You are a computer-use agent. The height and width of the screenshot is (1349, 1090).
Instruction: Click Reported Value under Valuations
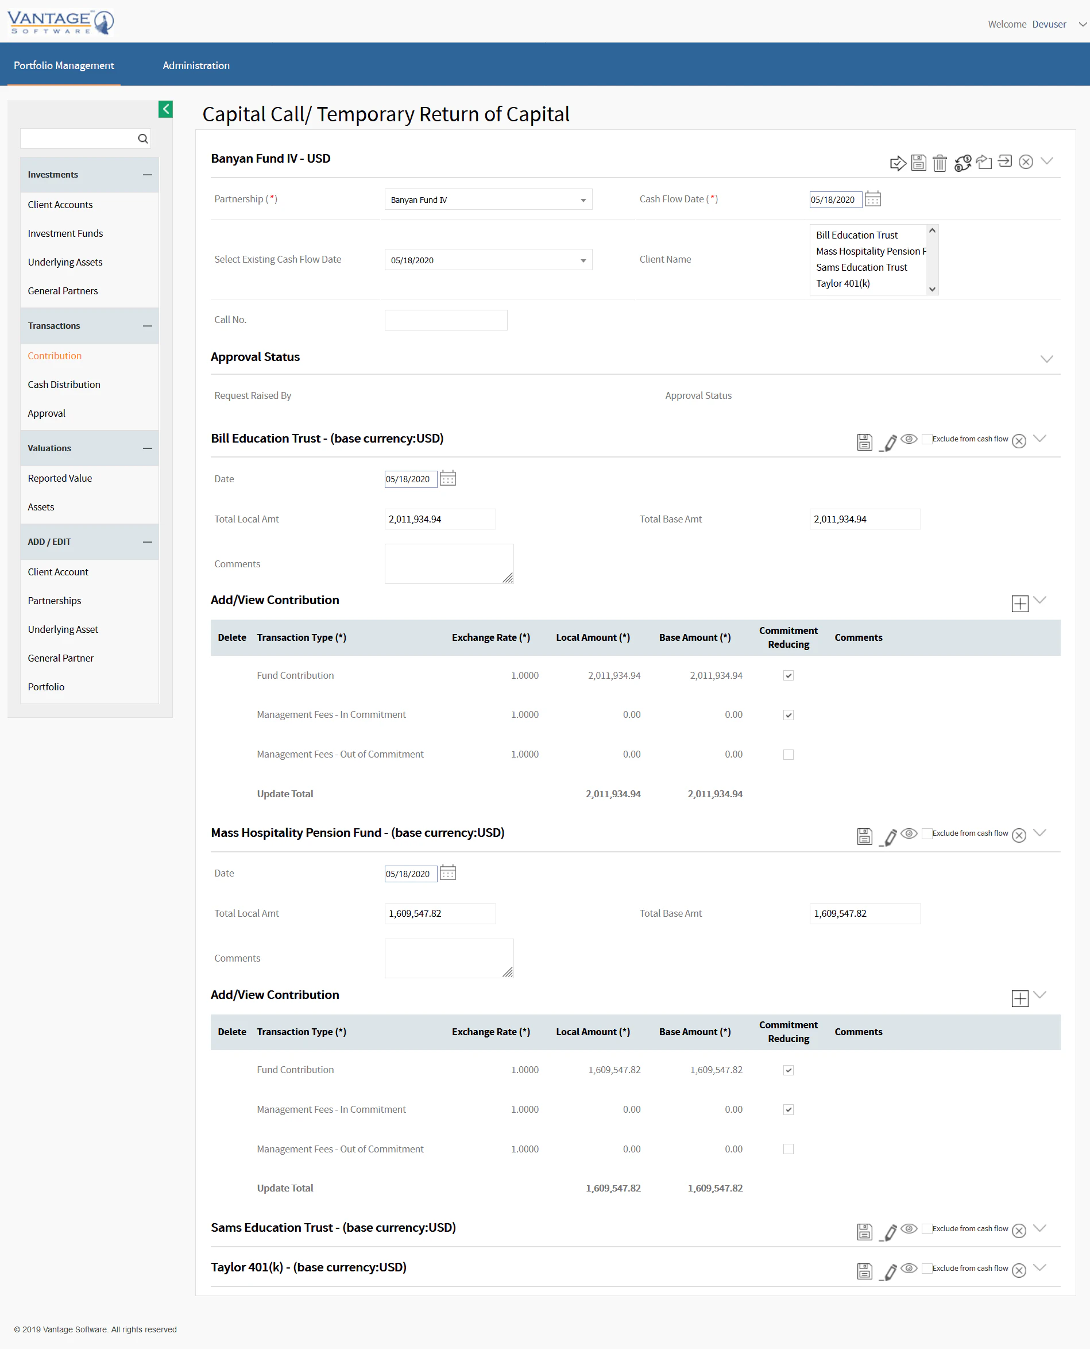pyautogui.click(x=60, y=478)
